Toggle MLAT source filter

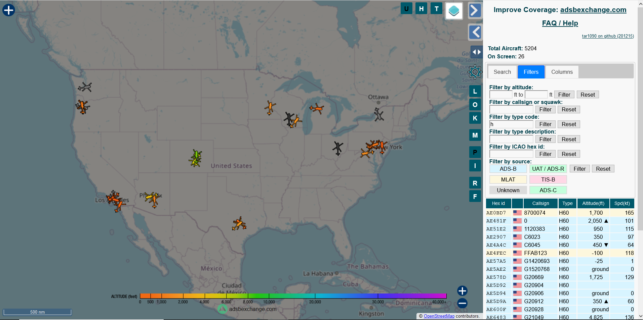pyautogui.click(x=508, y=179)
